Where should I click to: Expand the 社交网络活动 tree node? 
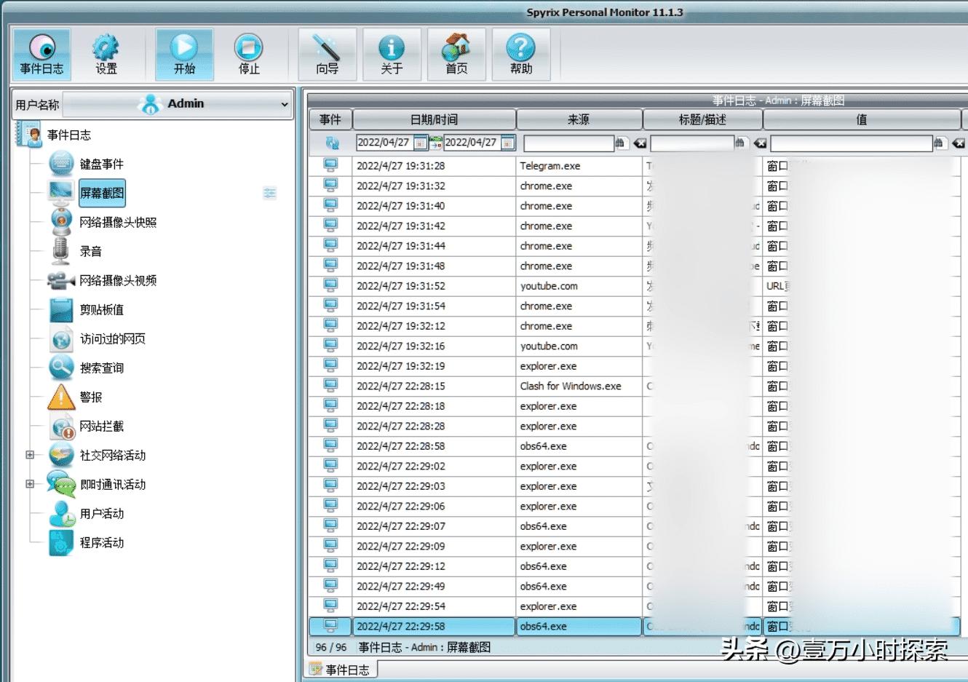[x=30, y=455]
